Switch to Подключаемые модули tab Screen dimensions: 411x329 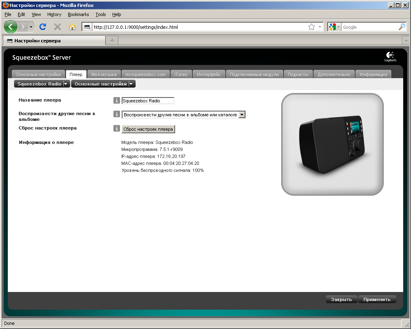[254, 74]
